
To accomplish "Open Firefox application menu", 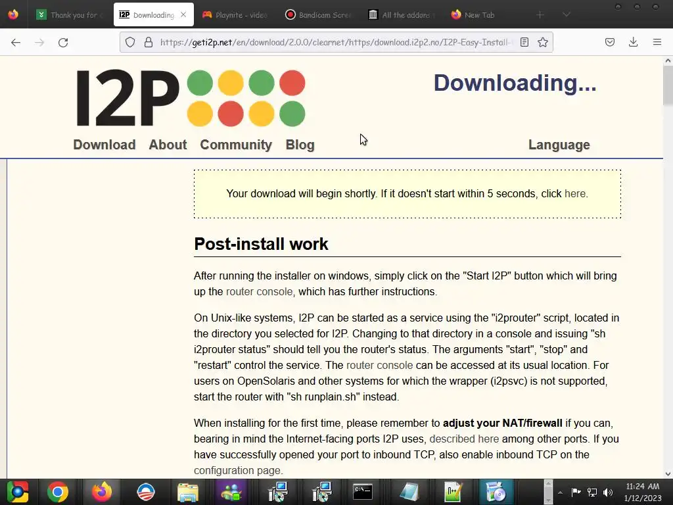I will click(657, 42).
